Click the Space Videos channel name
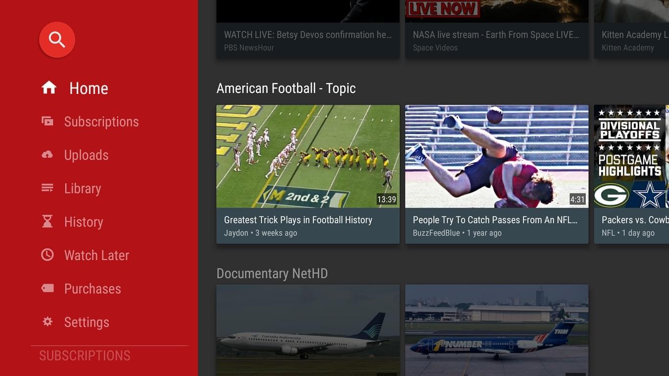The image size is (669, 376). pyautogui.click(x=435, y=48)
